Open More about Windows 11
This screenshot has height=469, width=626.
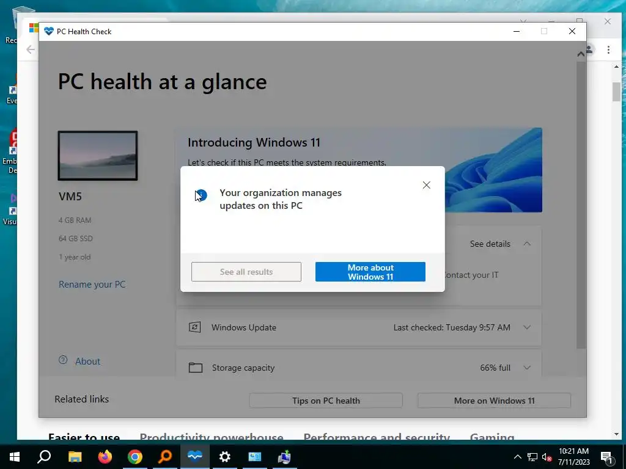click(370, 272)
